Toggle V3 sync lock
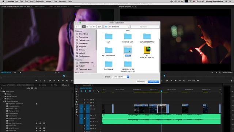The width and height of the screenshot is (234, 132). (x=91, y=100)
